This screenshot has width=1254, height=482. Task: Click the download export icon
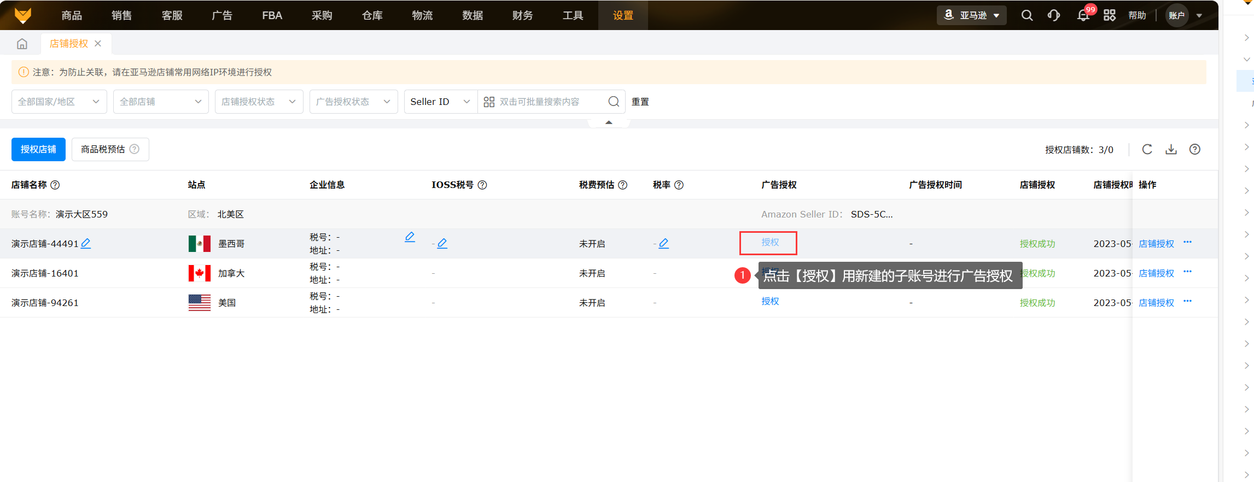[1171, 149]
